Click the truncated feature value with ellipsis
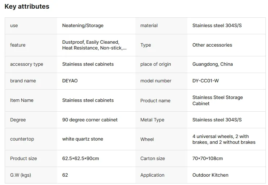 coord(94,45)
